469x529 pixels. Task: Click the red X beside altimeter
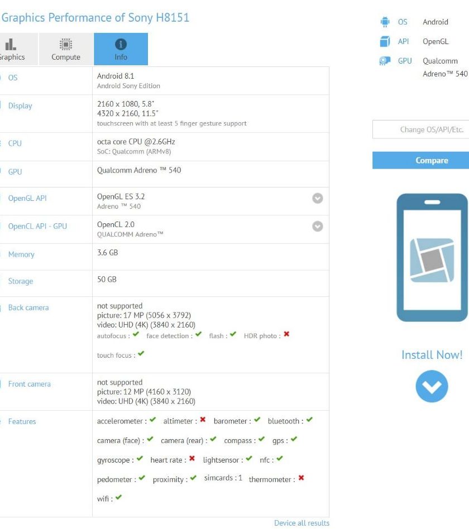203,420
